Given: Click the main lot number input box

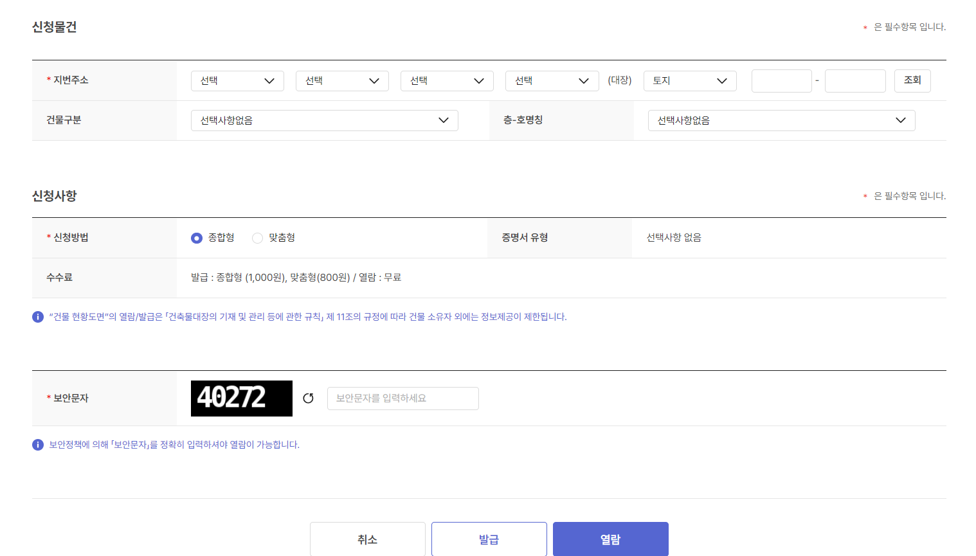Looking at the screenshot, I should point(782,80).
